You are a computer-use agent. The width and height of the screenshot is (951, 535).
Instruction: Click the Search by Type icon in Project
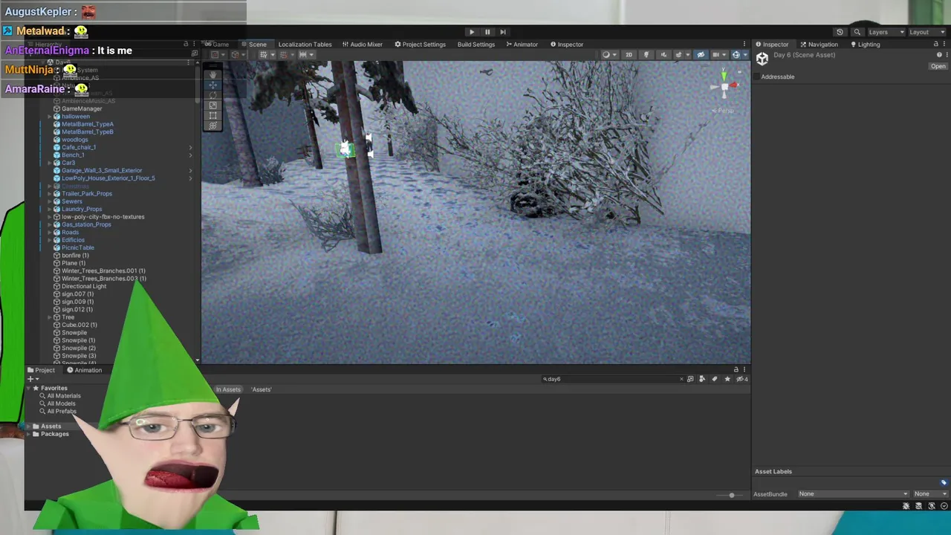click(702, 379)
